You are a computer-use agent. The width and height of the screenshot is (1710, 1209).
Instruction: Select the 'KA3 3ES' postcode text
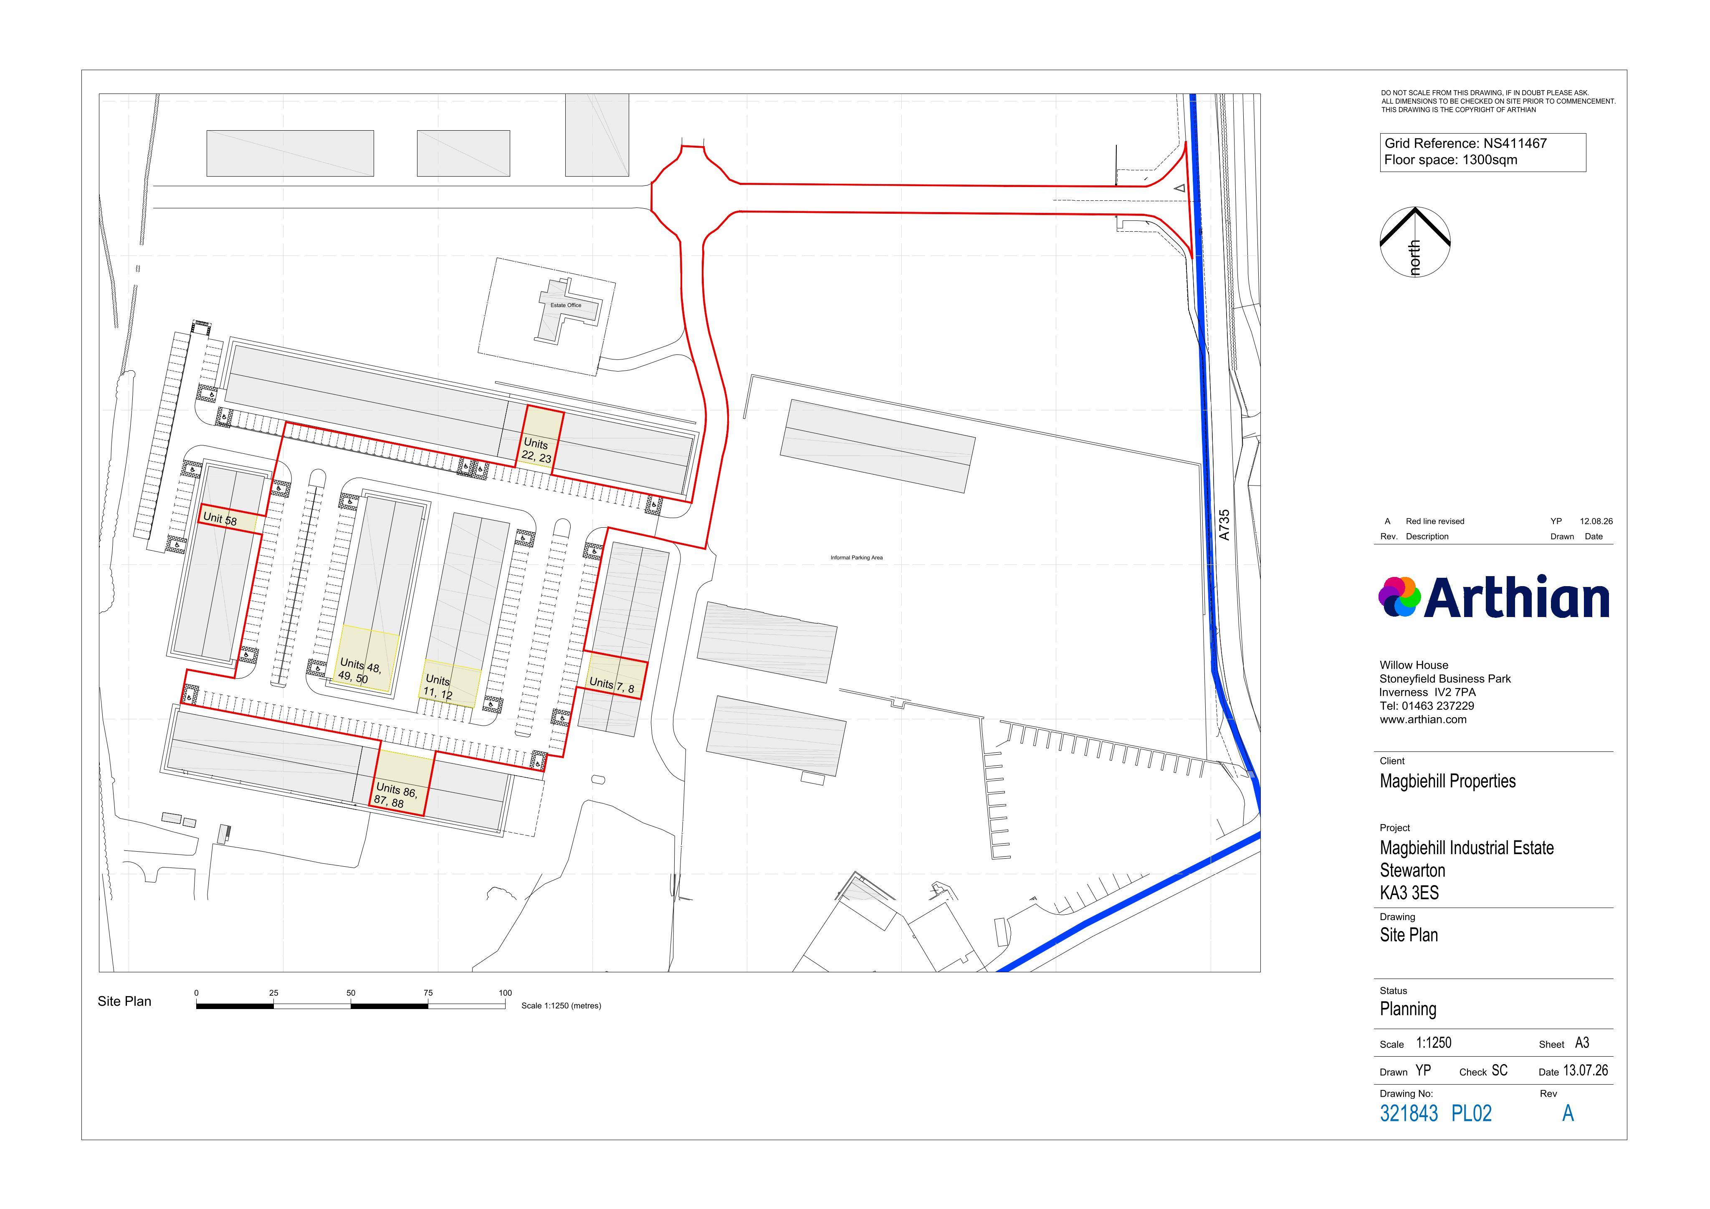pyautogui.click(x=1409, y=893)
